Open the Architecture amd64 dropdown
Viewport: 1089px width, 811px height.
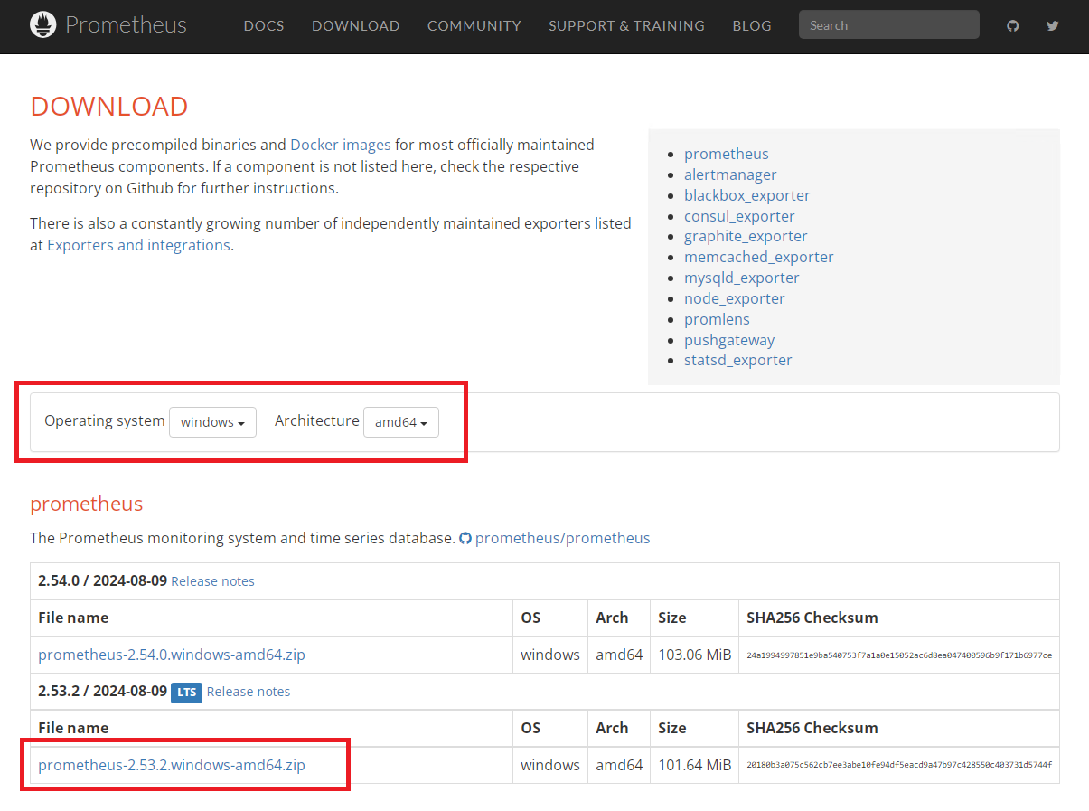[x=400, y=422]
